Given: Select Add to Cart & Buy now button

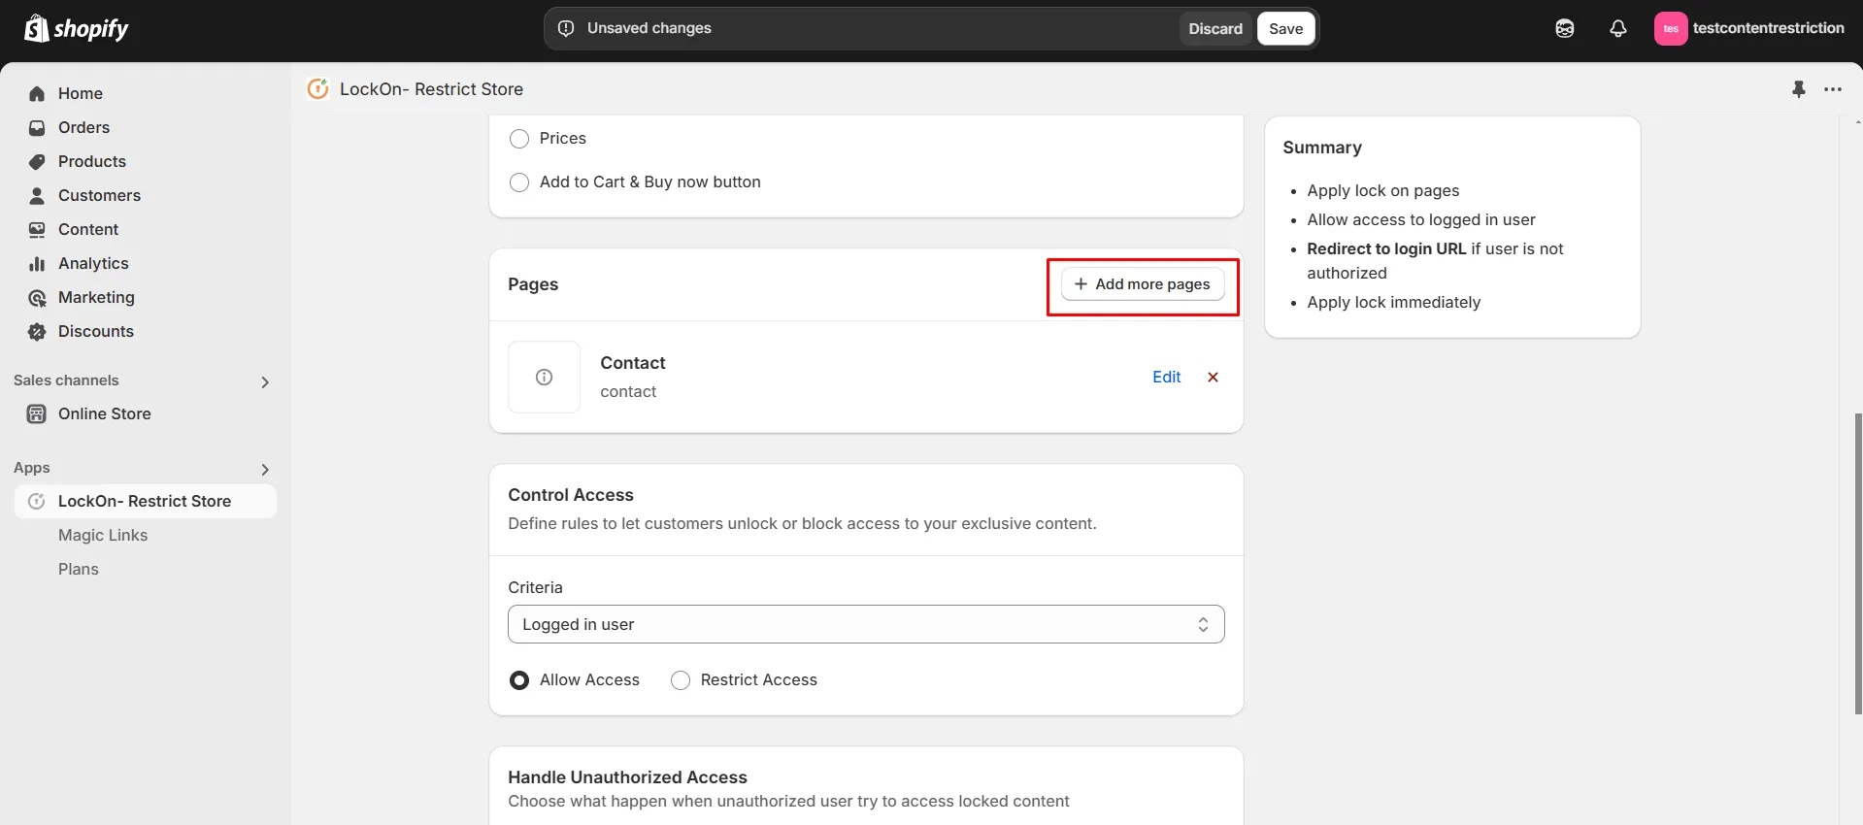Looking at the screenshot, I should [519, 181].
